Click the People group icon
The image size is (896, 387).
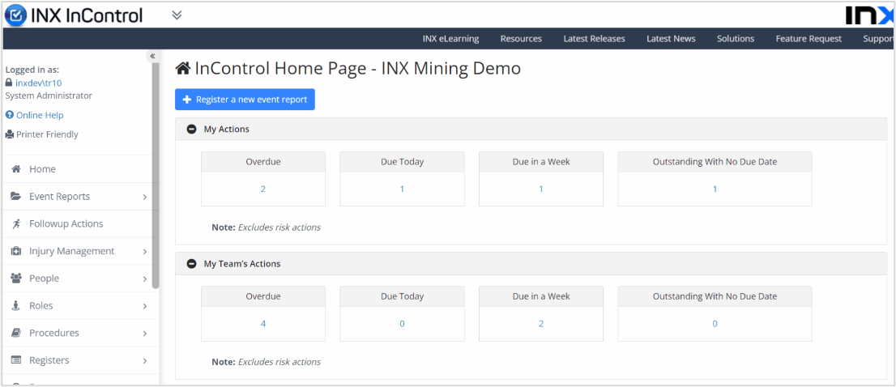16,279
